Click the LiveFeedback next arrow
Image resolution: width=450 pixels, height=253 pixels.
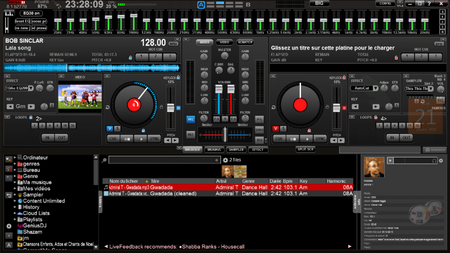pyautogui.click(x=349, y=246)
